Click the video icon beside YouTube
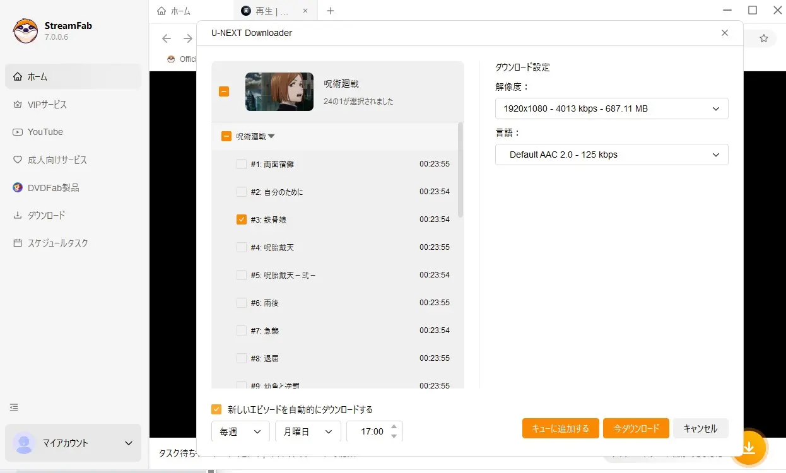786x473 pixels. click(x=18, y=132)
